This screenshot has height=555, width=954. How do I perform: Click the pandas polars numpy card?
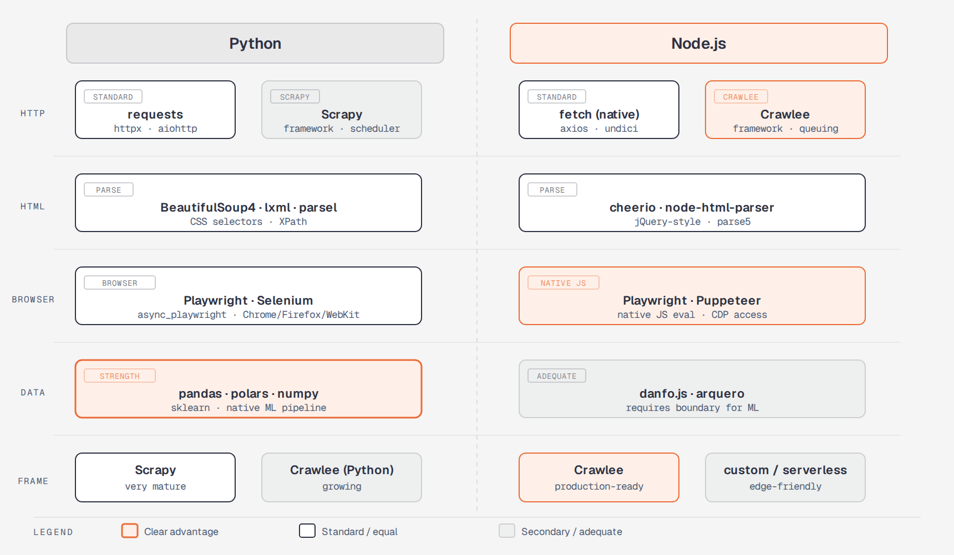click(248, 389)
